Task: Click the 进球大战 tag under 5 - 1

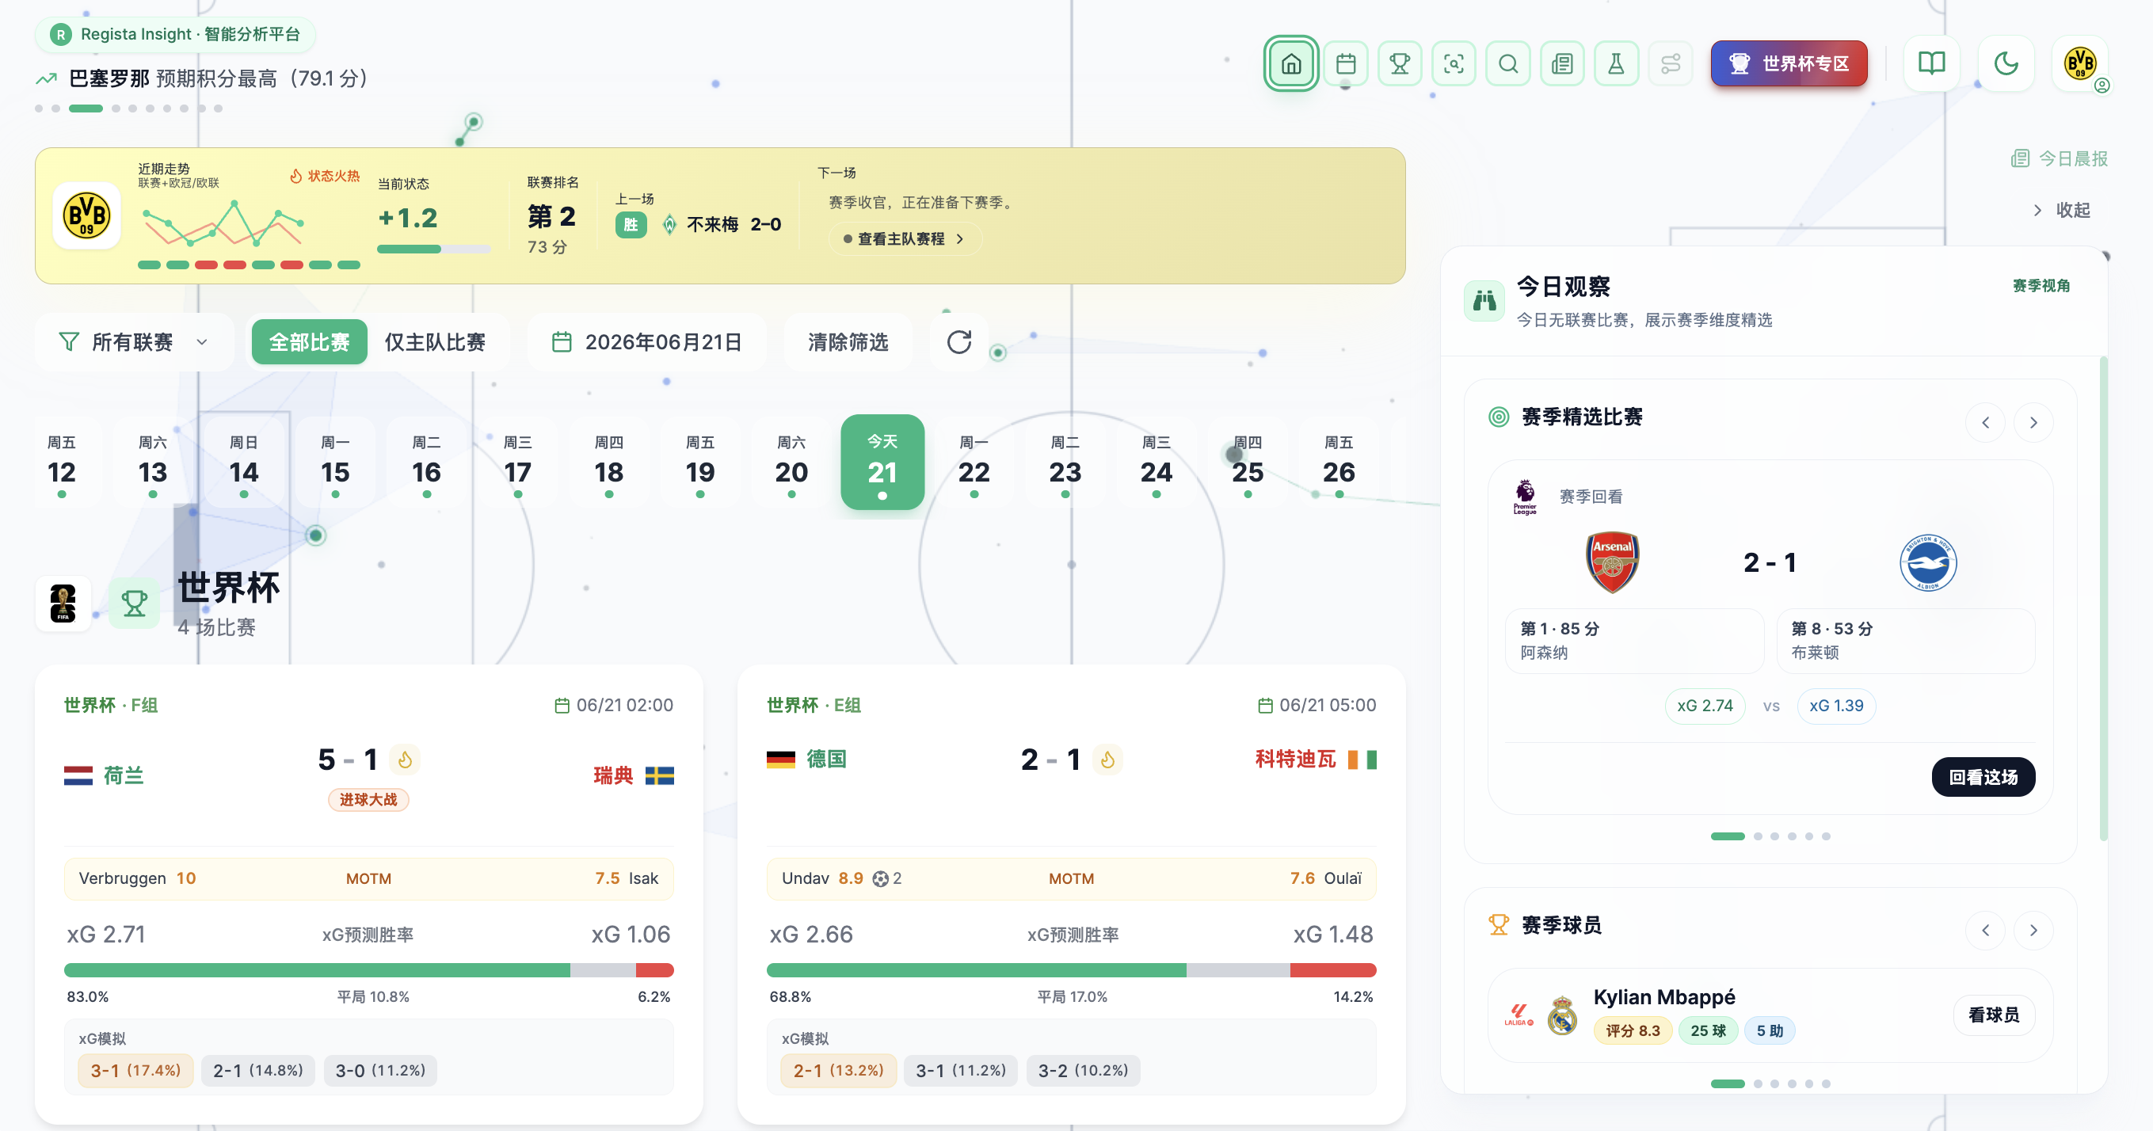Action: [x=368, y=800]
